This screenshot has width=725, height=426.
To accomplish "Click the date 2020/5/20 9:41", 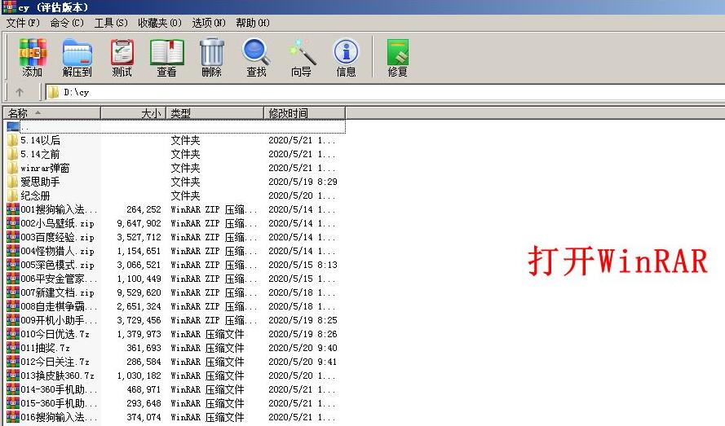I will click(x=303, y=362).
